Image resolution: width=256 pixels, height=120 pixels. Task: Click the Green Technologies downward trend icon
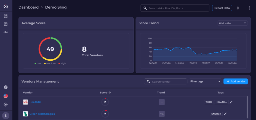162,114
